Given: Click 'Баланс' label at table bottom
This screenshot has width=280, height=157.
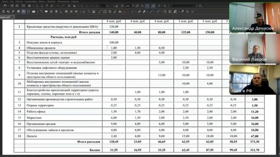Looking at the screenshot, I should tap(95, 150).
